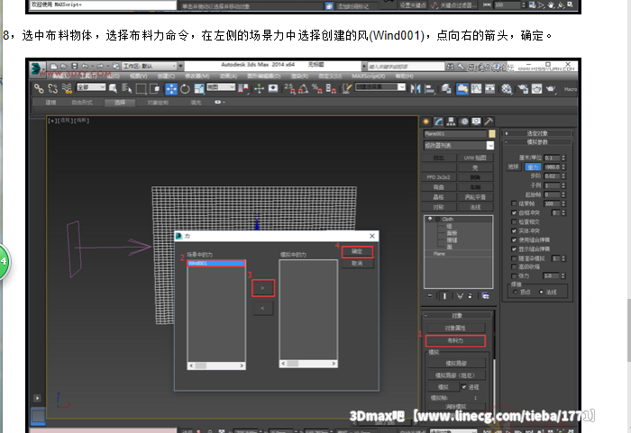
Task: Select the 法线 weld radio button
Action: 541,292
